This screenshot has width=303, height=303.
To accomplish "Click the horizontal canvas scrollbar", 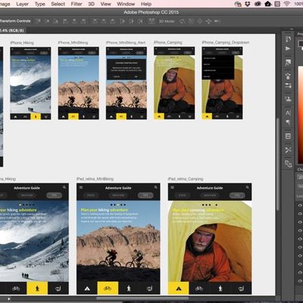I will [142, 298].
